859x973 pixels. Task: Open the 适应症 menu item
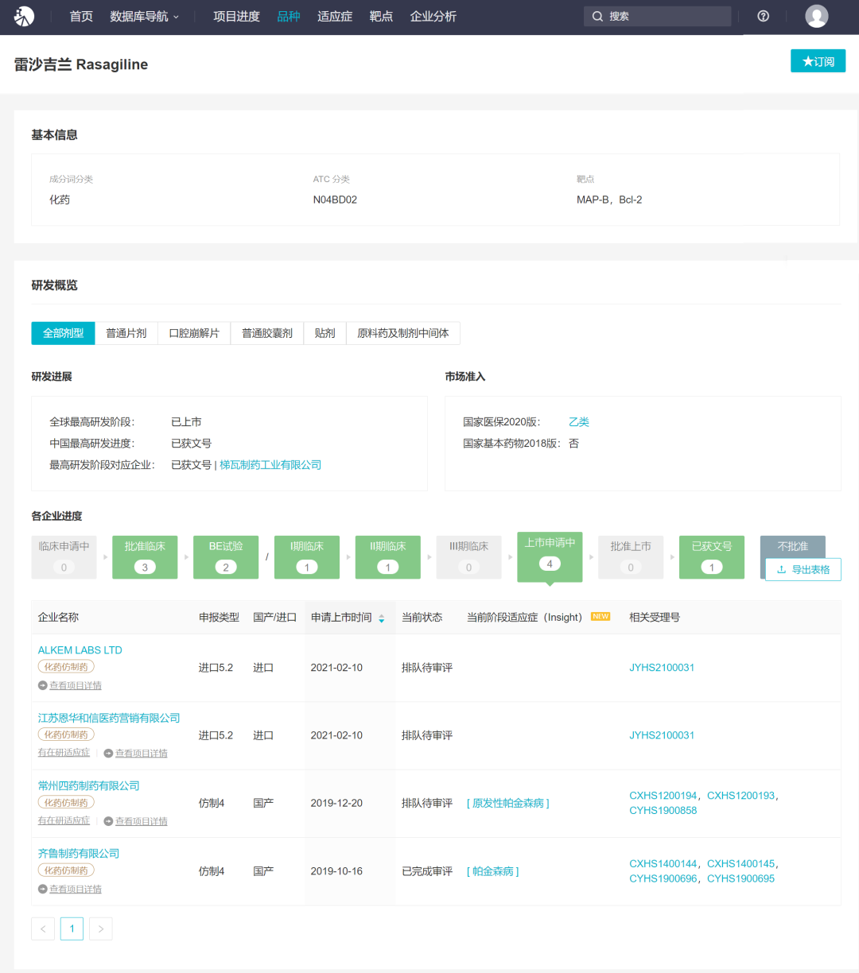[335, 16]
